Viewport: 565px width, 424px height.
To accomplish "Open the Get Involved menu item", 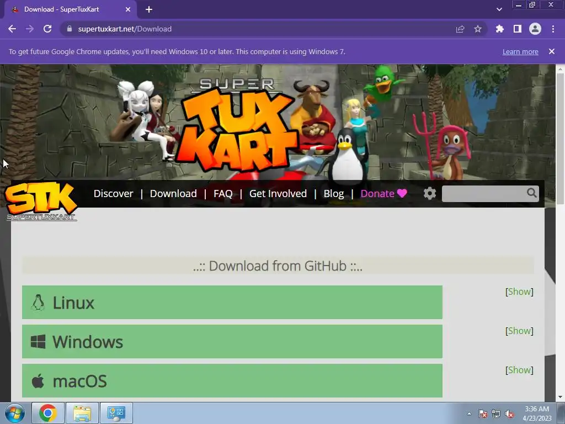I will pos(278,194).
